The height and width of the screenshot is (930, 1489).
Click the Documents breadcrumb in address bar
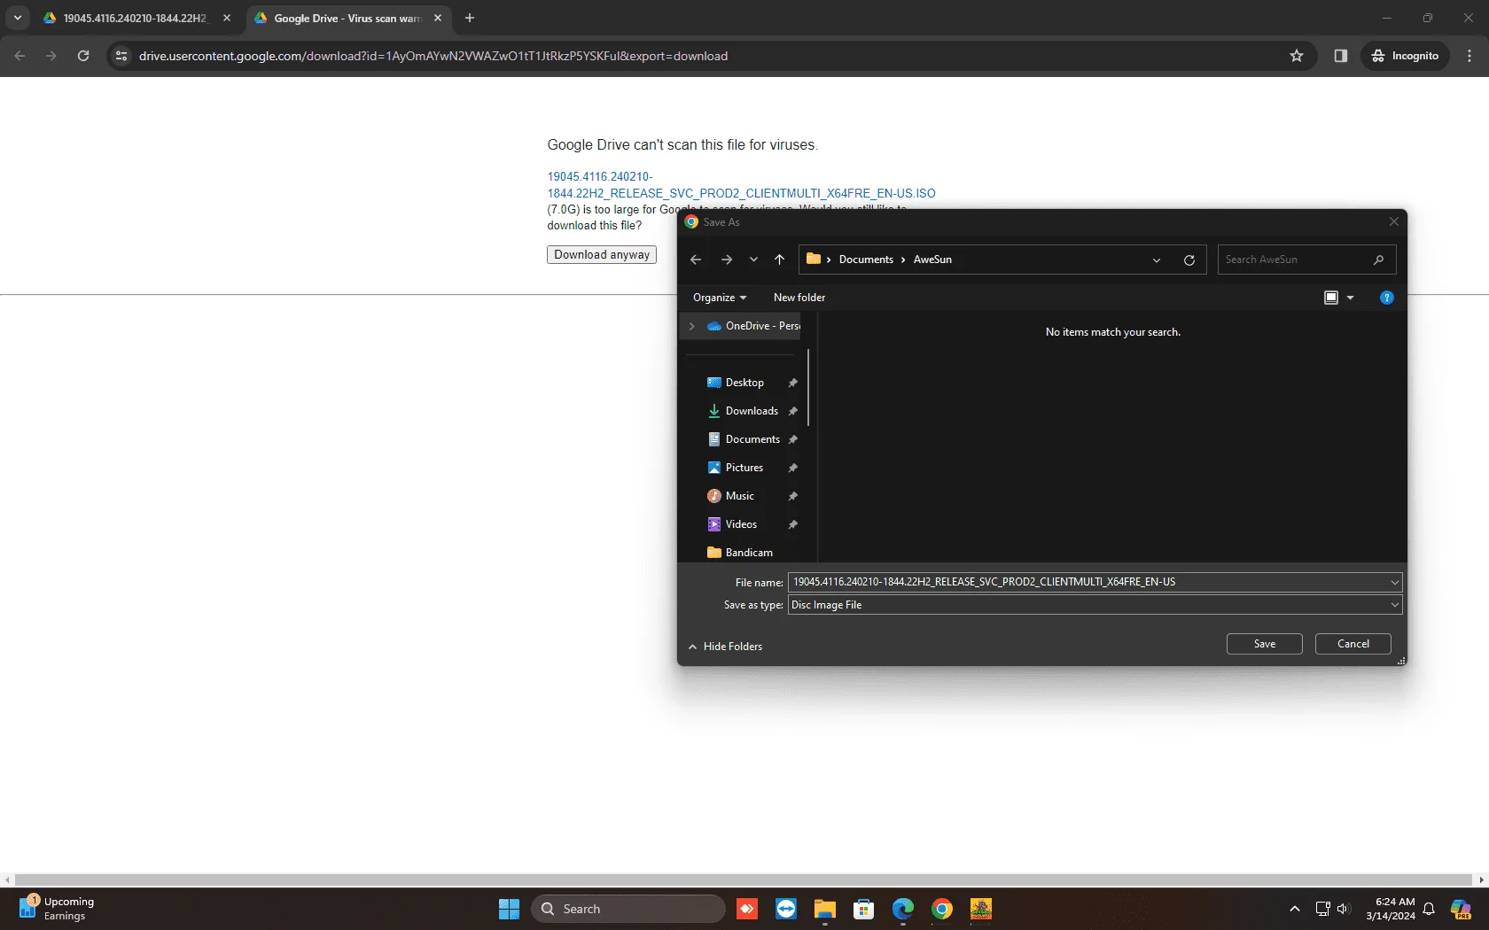[x=866, y=260]
